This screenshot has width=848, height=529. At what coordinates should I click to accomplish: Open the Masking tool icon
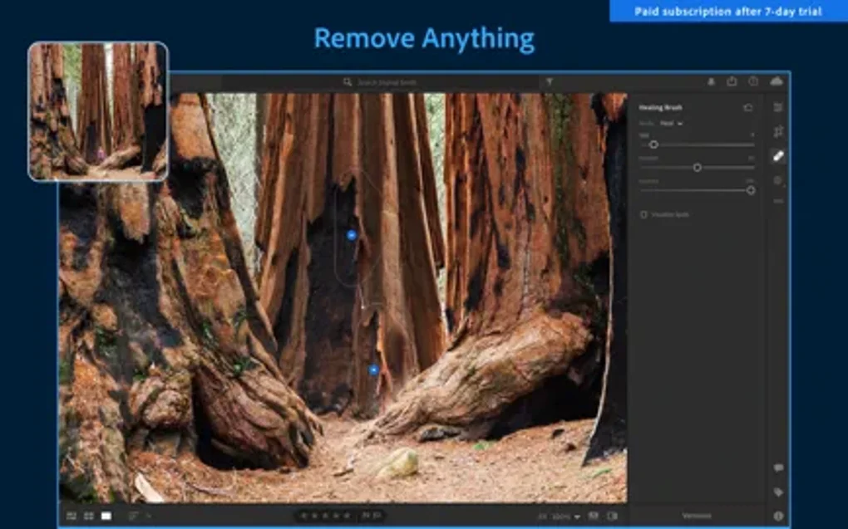778,180
